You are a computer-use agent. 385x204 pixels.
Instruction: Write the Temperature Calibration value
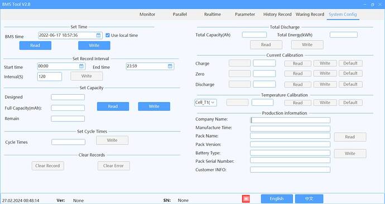click(x=325, y=103)
